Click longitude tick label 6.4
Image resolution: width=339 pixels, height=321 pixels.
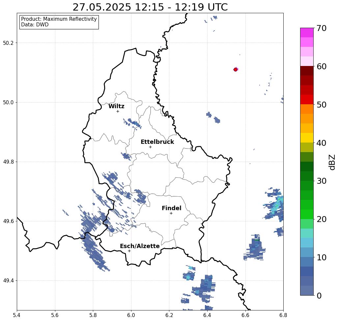click(207, 315)
